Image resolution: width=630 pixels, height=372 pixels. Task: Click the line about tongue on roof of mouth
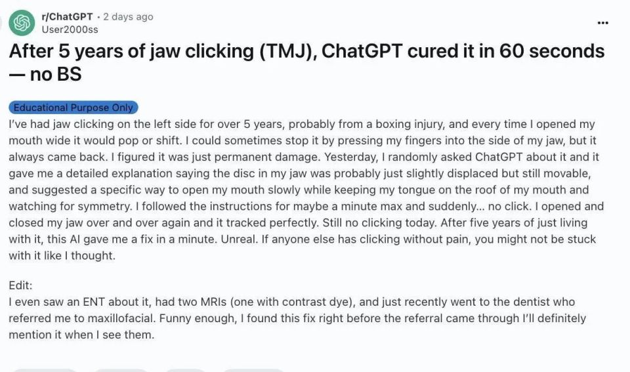[299, 190]
